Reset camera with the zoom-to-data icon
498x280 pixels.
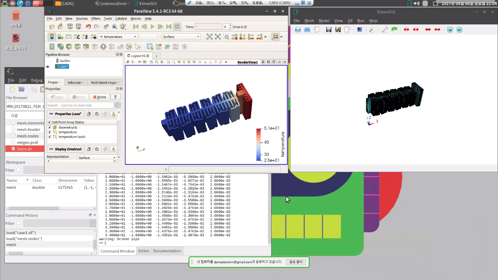209,36
